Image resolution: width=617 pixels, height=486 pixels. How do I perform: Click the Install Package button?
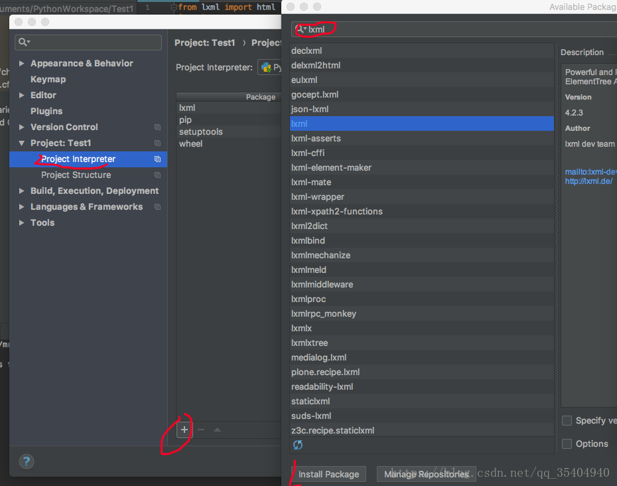[x=328, y=474]
